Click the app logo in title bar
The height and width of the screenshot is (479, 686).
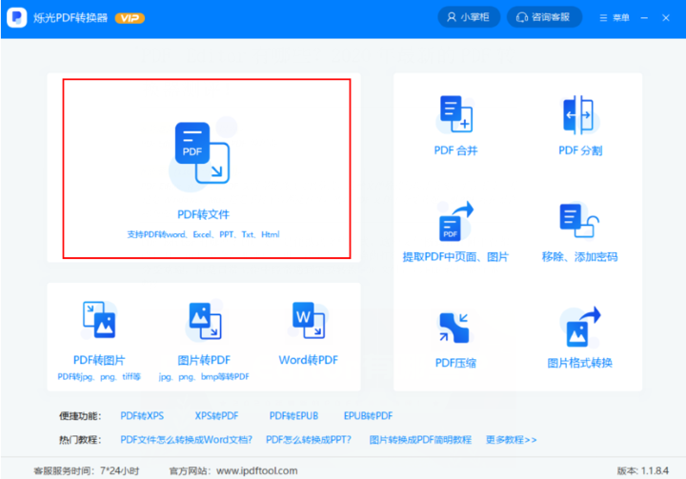[x=17, y=18]
